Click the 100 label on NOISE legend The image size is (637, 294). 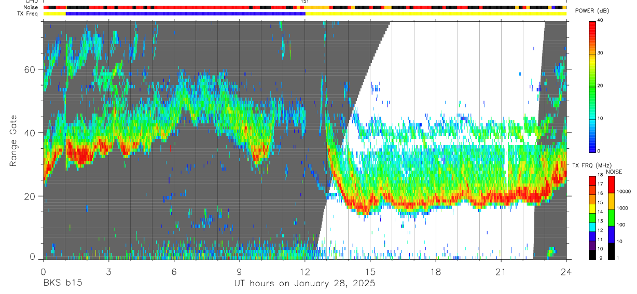pos(621,225)
